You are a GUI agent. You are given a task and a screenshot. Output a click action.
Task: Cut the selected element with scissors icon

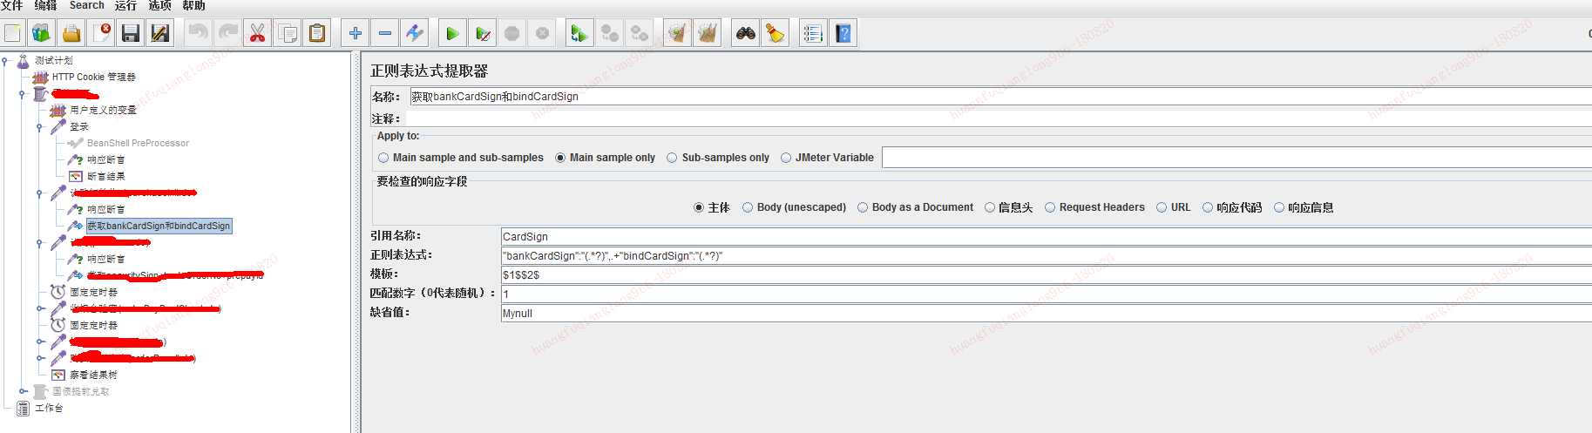(x=258, y=33)
